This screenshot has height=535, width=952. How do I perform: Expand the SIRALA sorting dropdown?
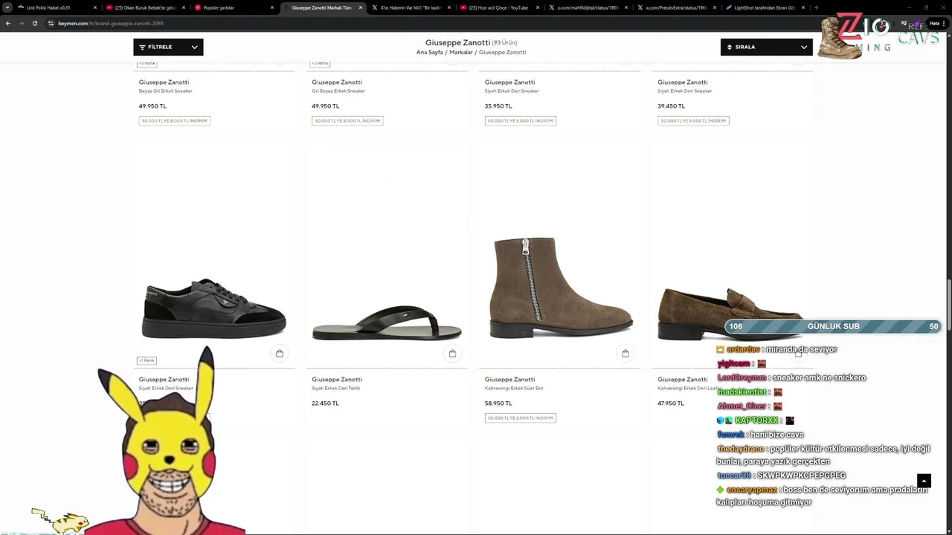(x=766, y=47)
